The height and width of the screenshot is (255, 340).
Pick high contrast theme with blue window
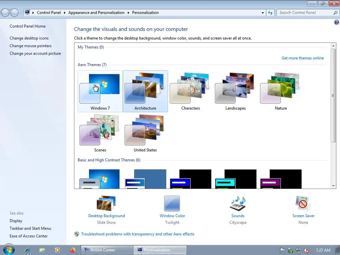(191, 179)
